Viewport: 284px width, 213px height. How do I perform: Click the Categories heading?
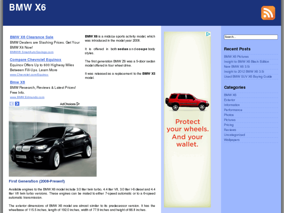coord(235,88)
